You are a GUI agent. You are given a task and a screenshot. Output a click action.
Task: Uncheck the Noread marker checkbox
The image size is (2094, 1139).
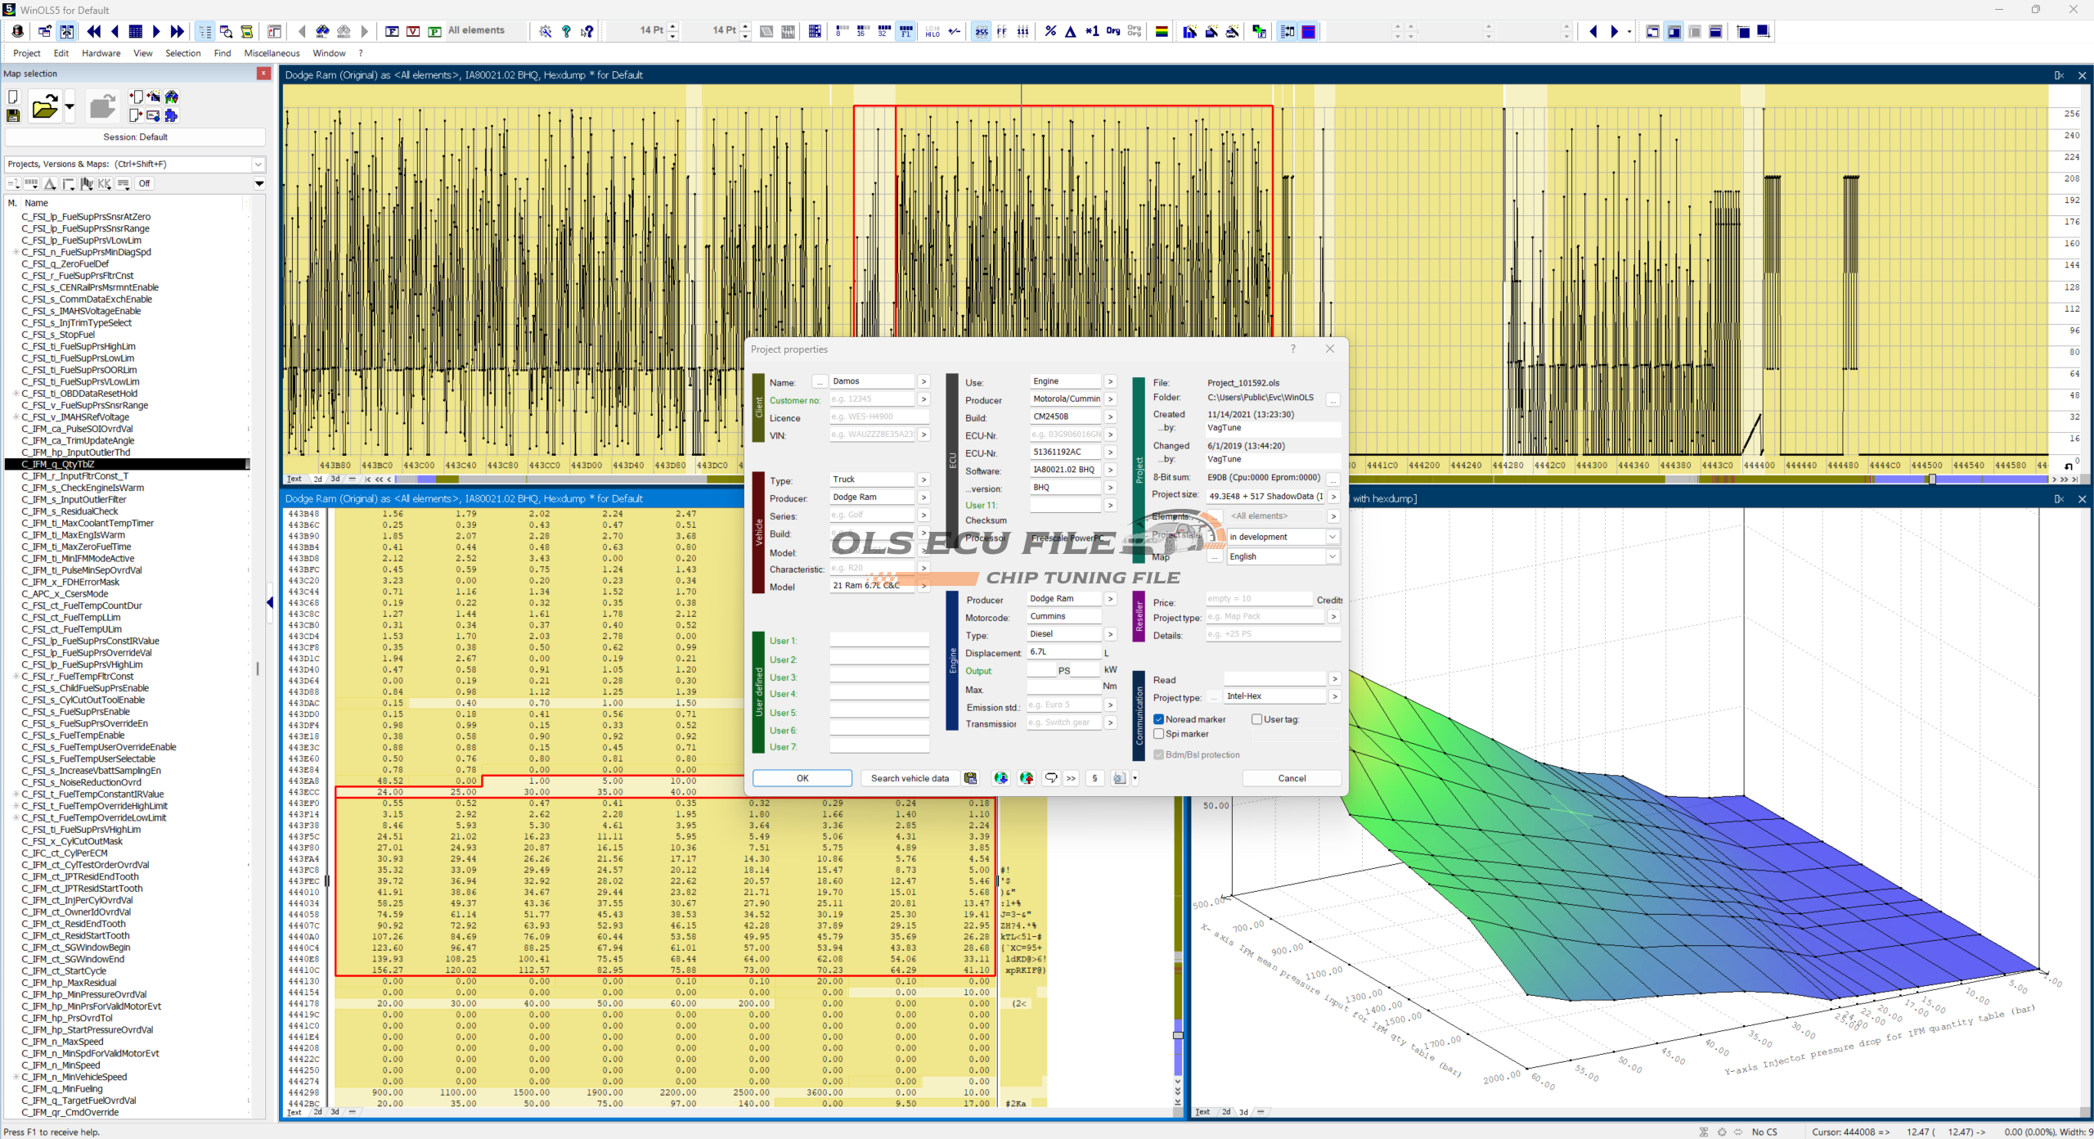pyautogui.click(x=1158, y=719)
